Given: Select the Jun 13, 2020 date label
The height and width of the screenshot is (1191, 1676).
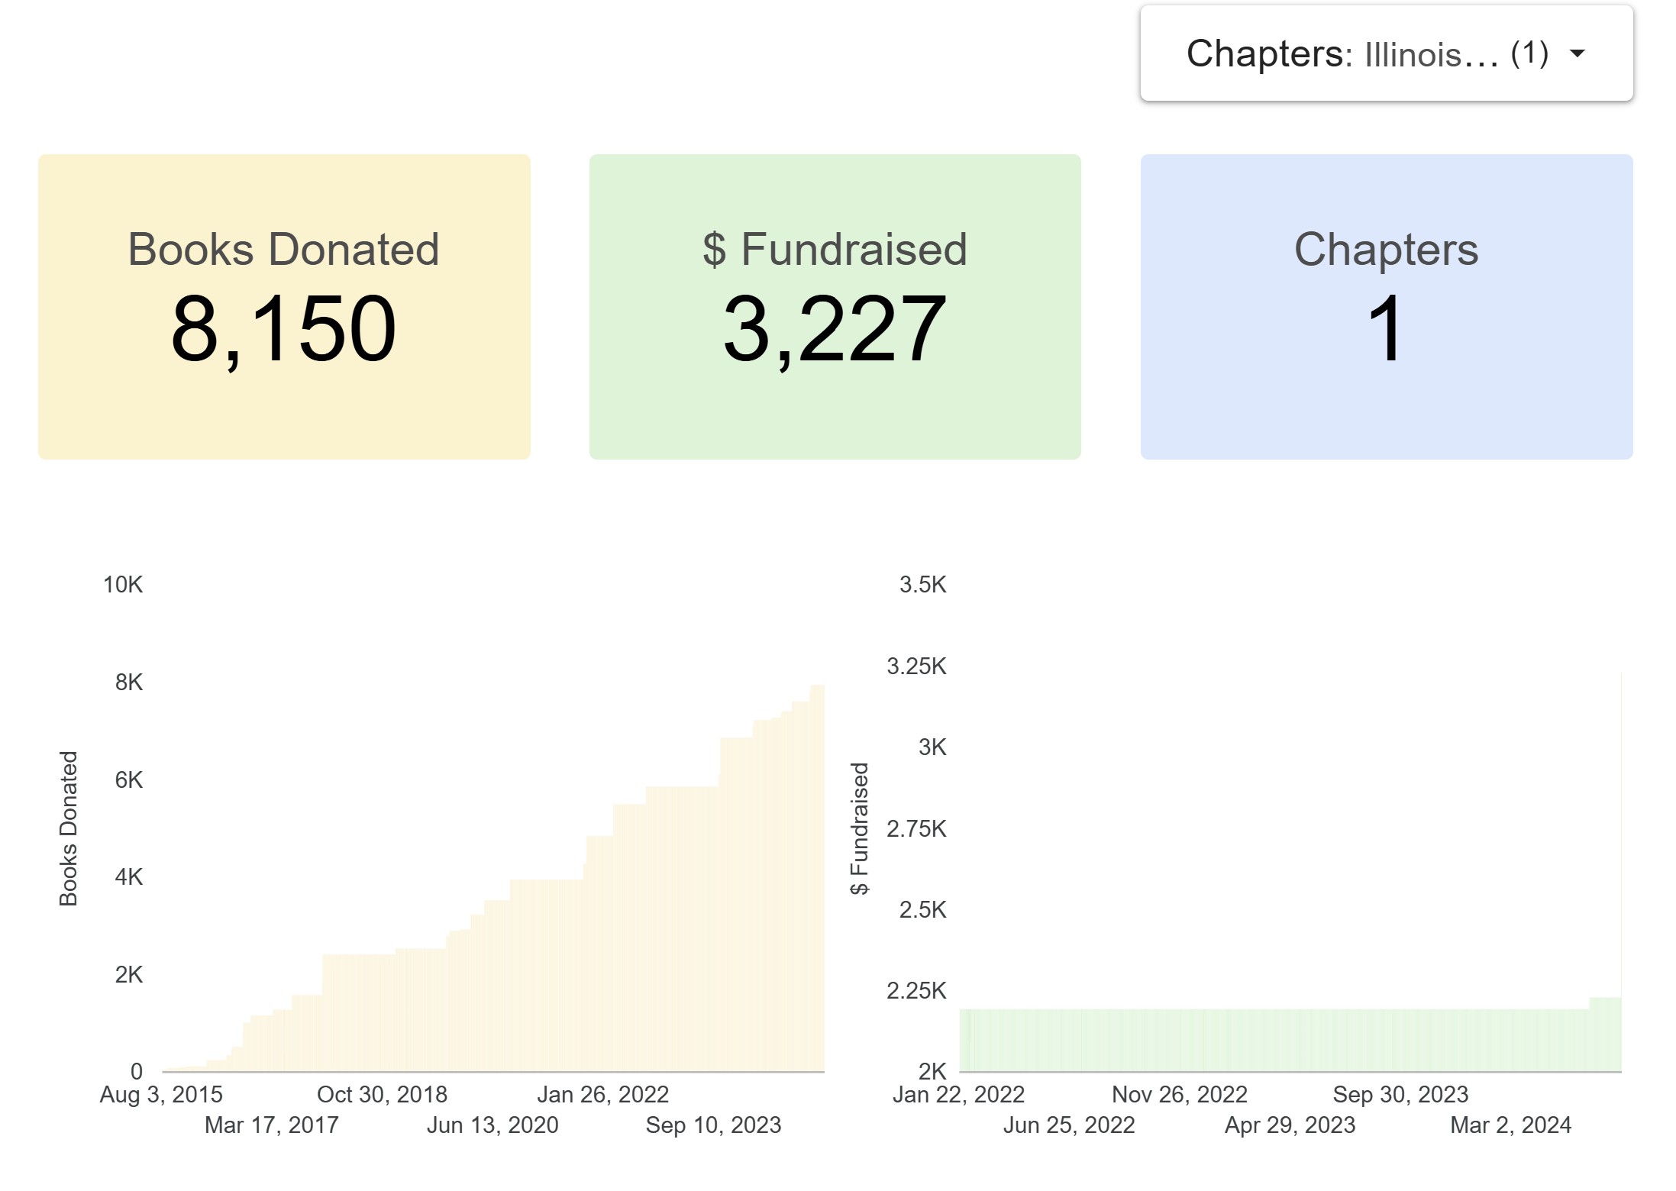Looking at the screenshot, I should click(492, 1125).
